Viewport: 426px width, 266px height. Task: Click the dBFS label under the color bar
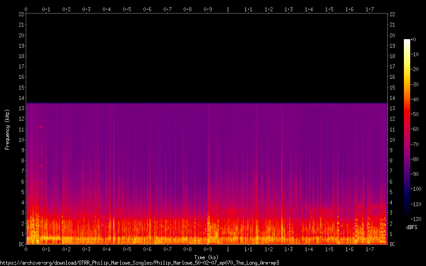click(412, 227)
